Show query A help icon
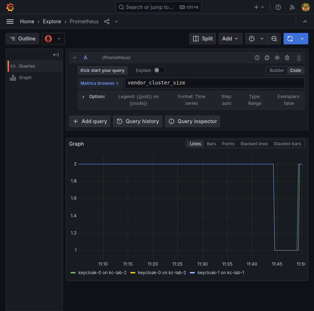 (x=257, y=58)
